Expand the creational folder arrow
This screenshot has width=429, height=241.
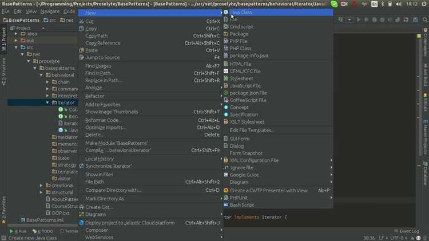click(41, 185)
